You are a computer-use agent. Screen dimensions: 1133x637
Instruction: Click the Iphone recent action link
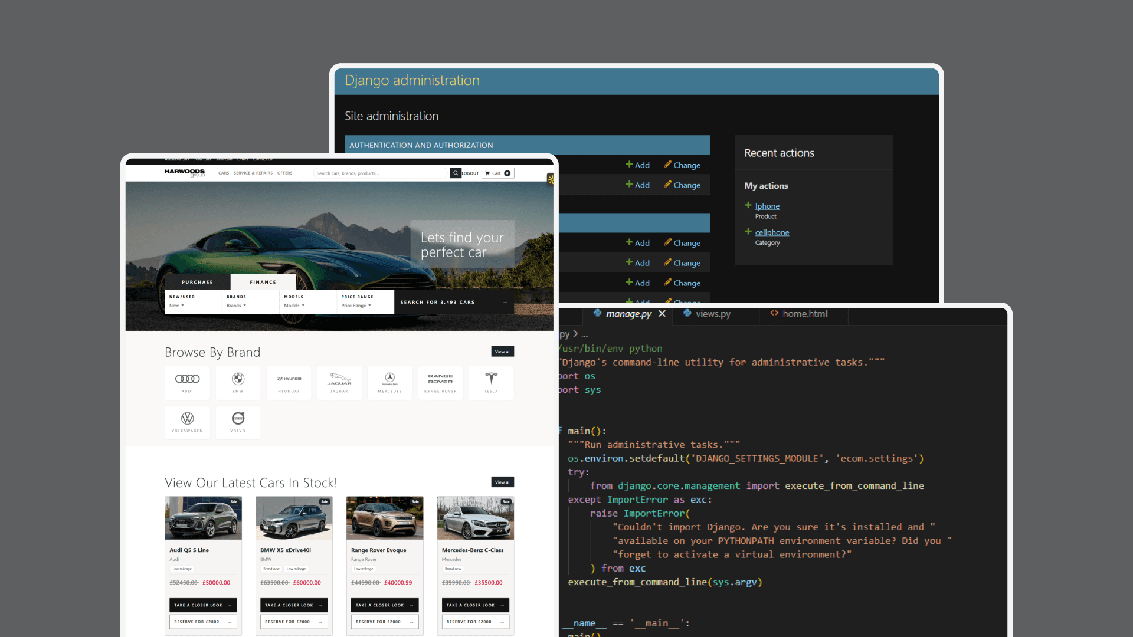coord(767,206)
